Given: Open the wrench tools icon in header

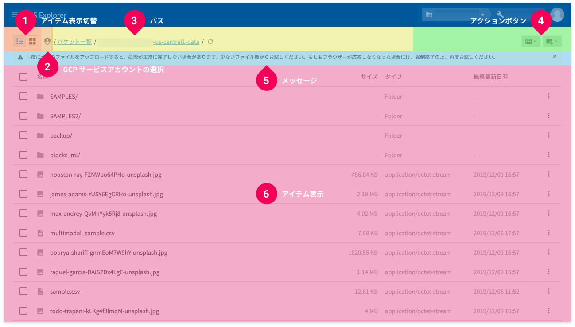Looking at the screenshot, I should click(500, 15).
